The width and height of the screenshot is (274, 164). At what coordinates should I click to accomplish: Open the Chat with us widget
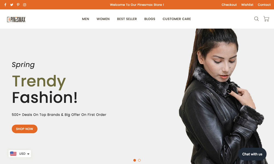click(x=252, y=154)
